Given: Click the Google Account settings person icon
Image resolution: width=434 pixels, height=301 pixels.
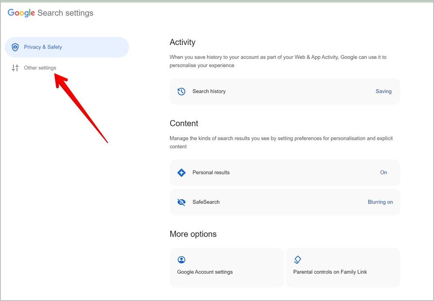Looking at the screenshot, I should pos(181,259).
